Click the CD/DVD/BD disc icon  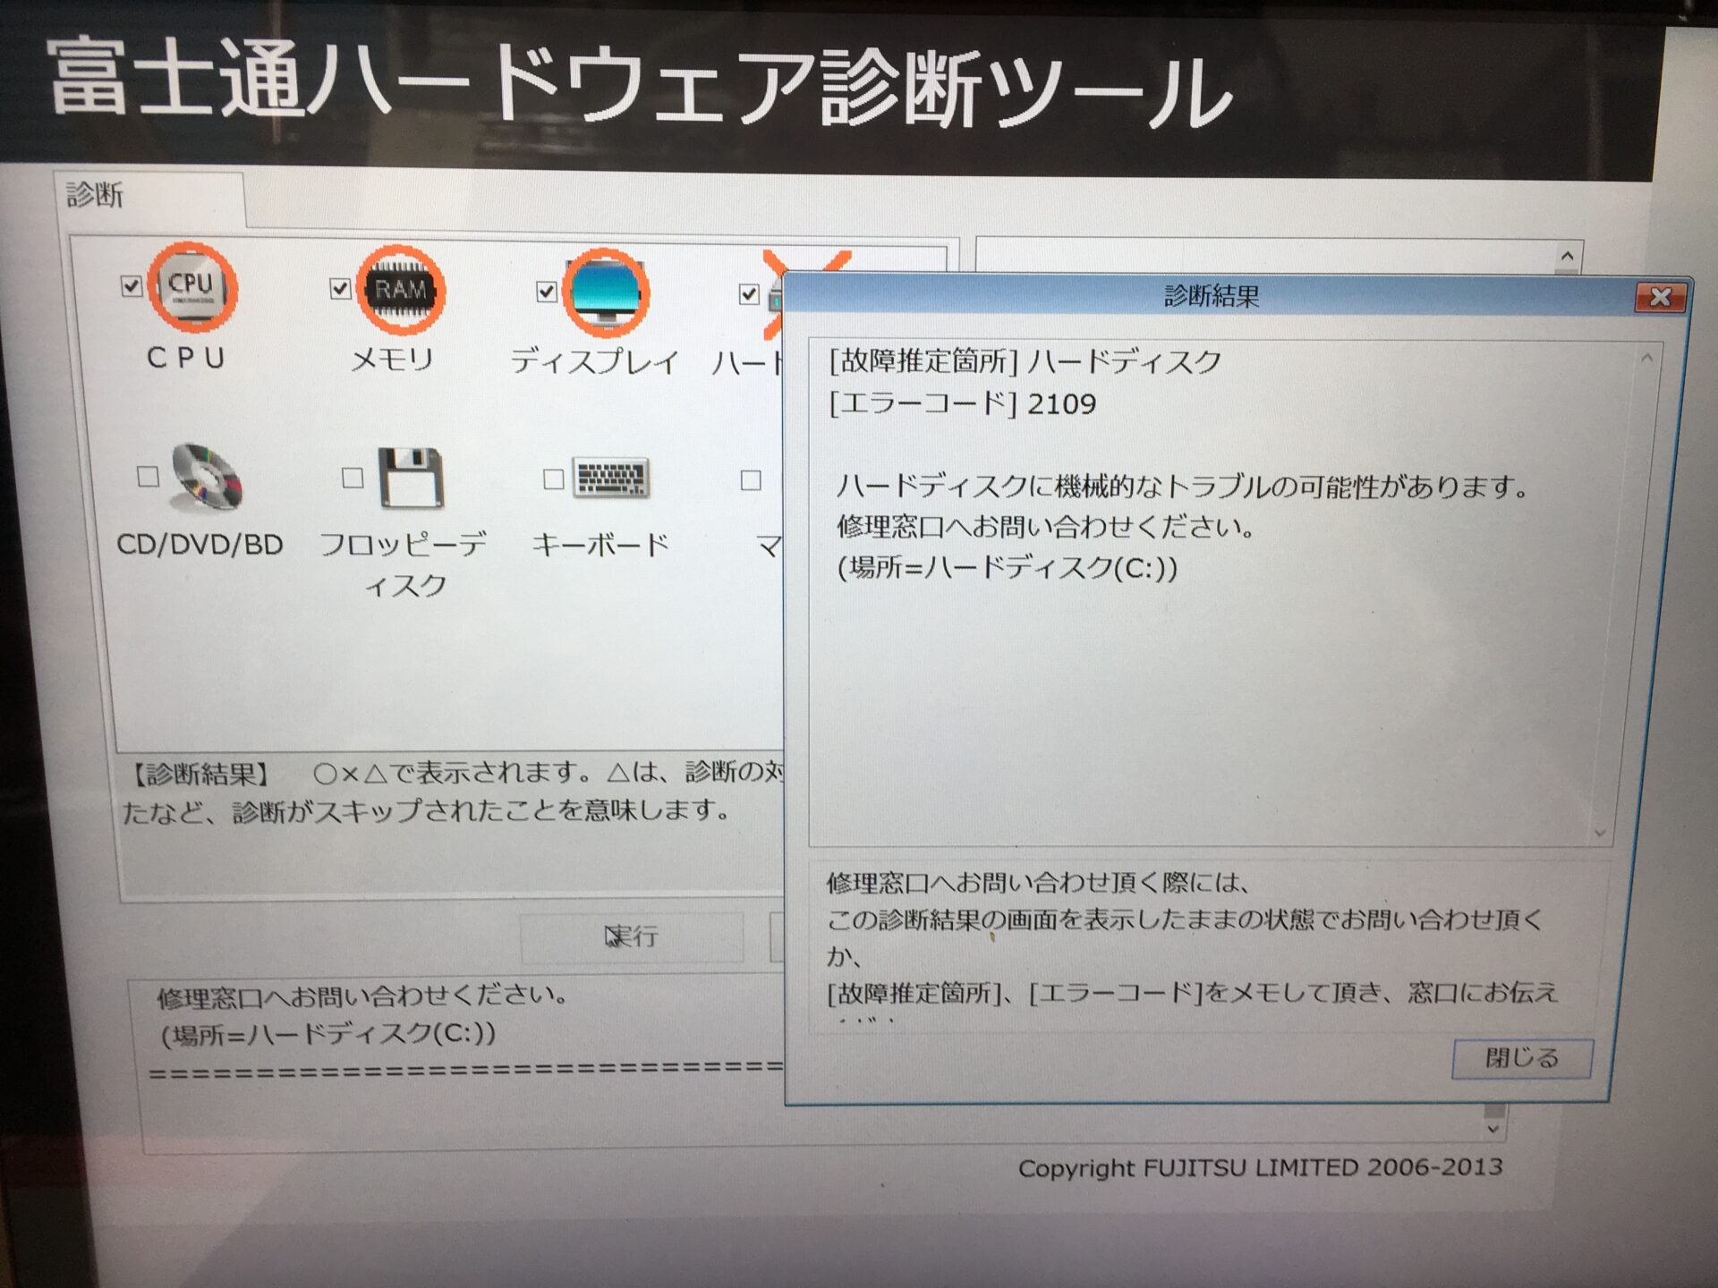pos(207,477)
